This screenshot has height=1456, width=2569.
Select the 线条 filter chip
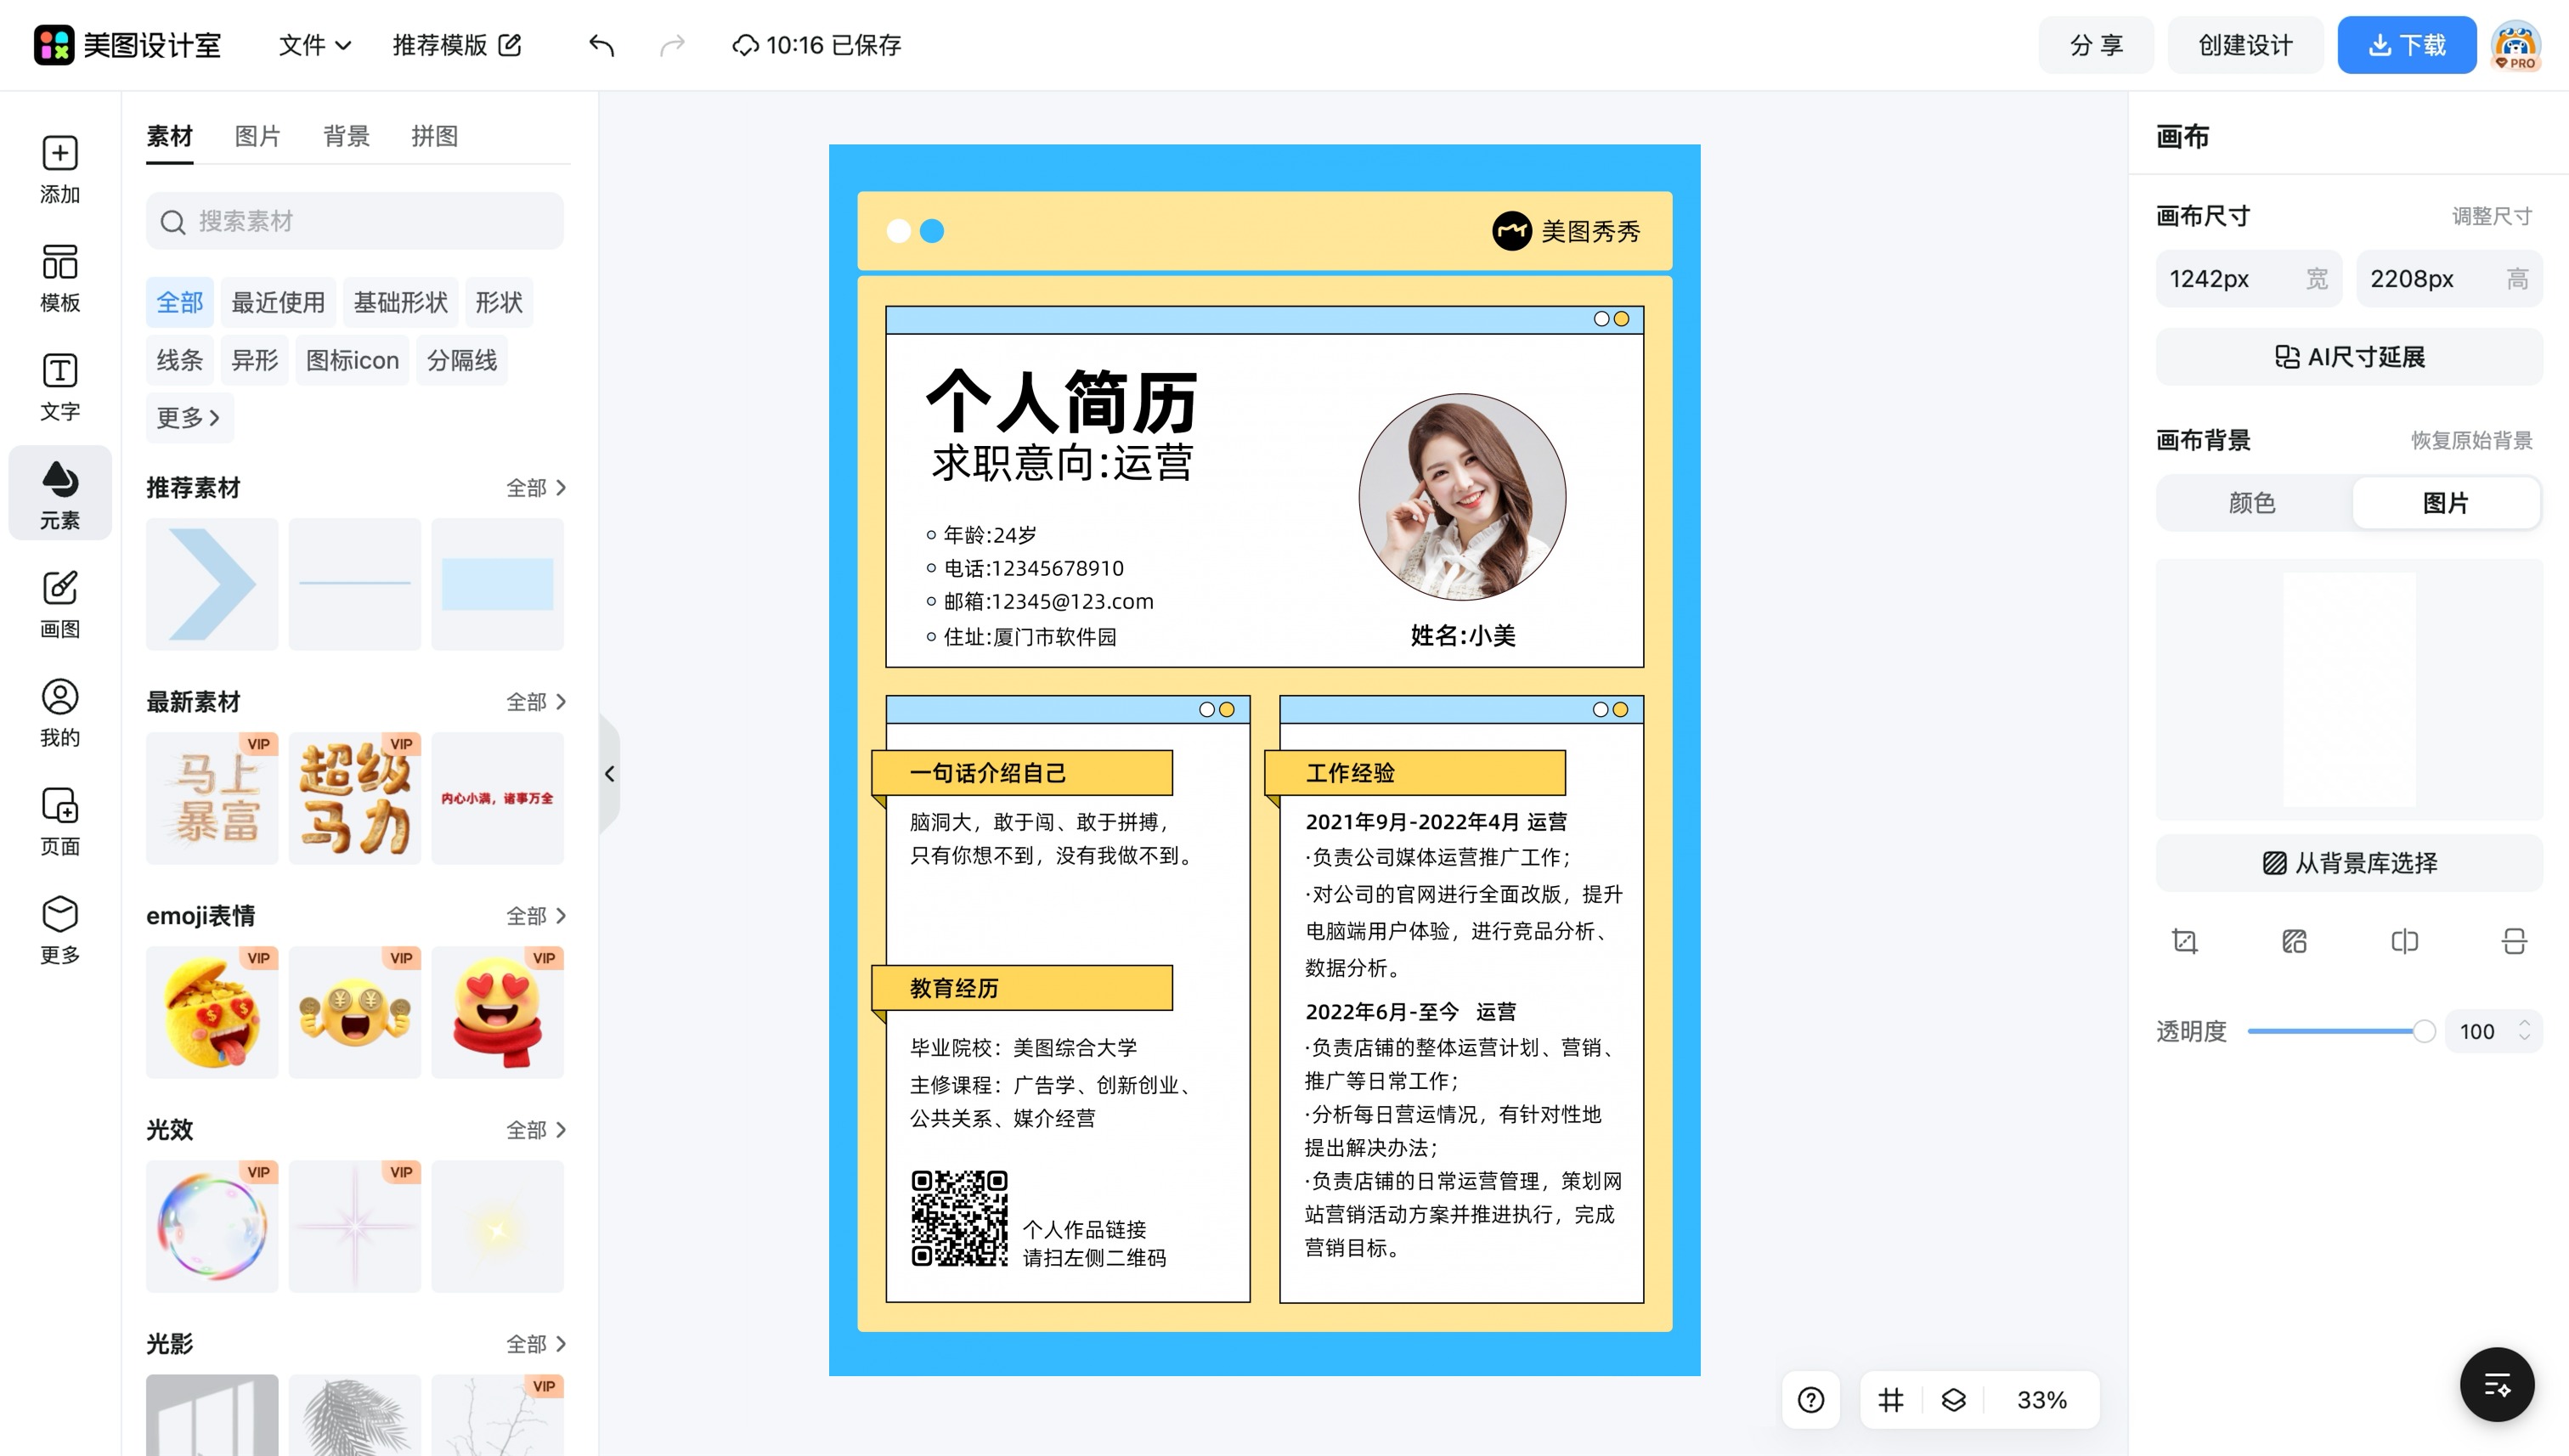[x=179, y=360]
